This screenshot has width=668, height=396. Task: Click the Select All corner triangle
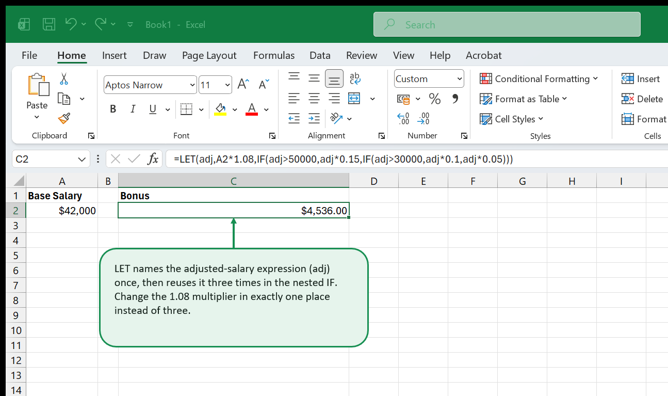19,181
